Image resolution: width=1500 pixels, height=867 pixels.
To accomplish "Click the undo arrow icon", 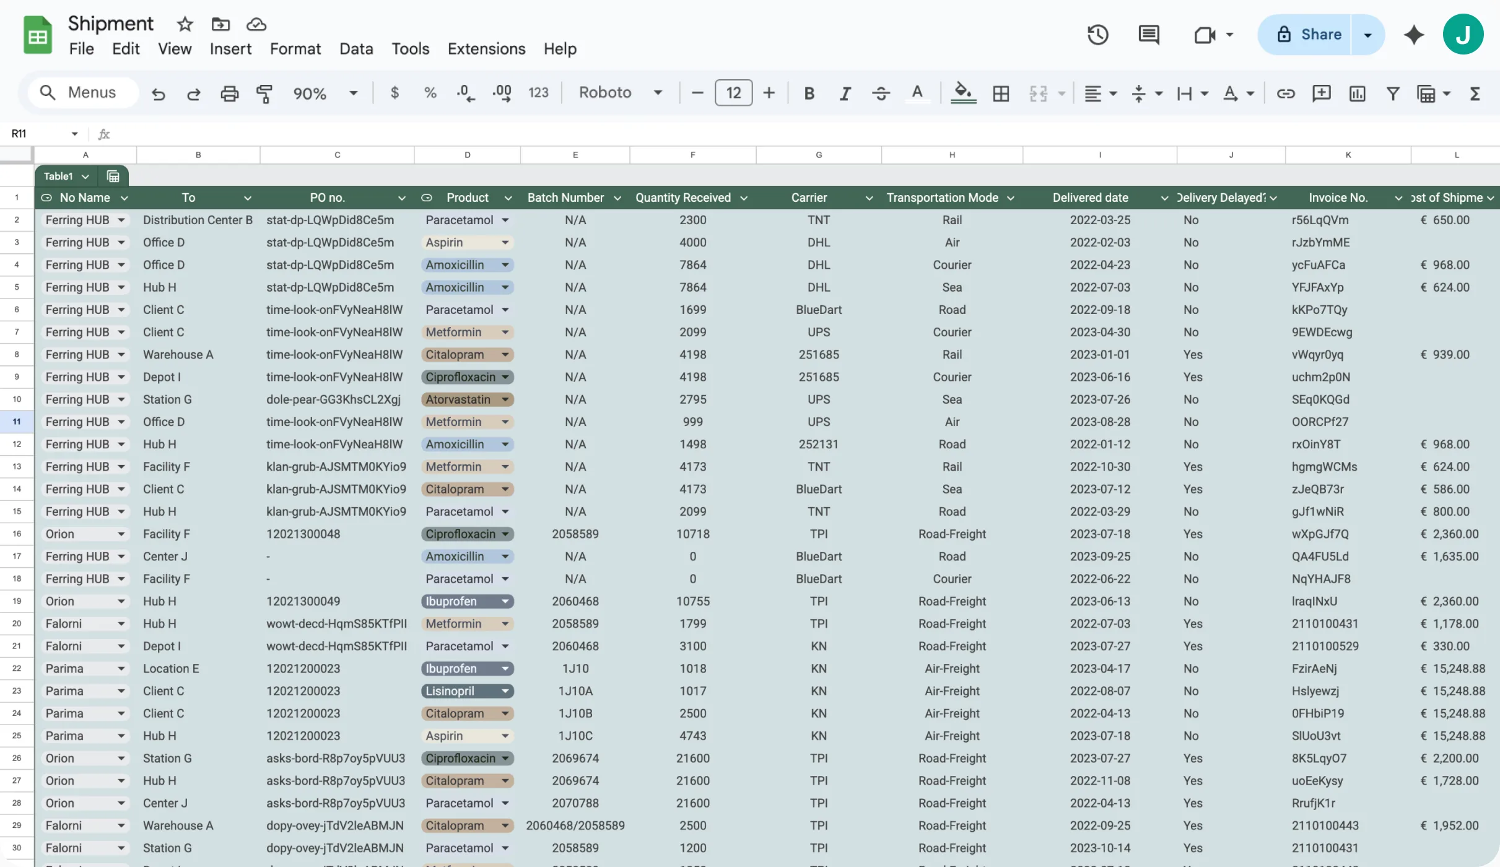I will click(x=159, y=94).
